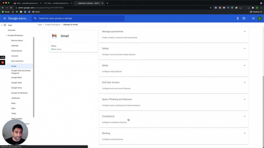
Task: Open Cloud Search in sidebar
Action: [x=16, y=51]
